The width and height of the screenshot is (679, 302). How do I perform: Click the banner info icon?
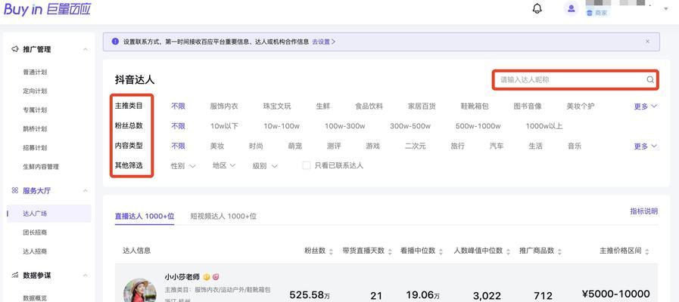[x=115, y=42]
